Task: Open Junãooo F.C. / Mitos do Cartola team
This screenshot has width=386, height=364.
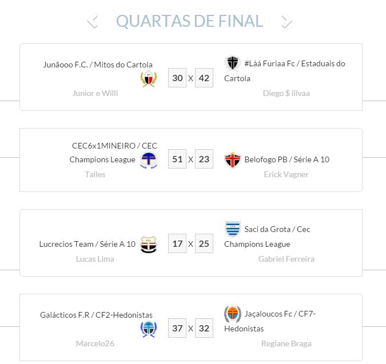Action: 98,65
